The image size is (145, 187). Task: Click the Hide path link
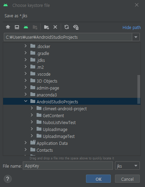pos(132,28)
